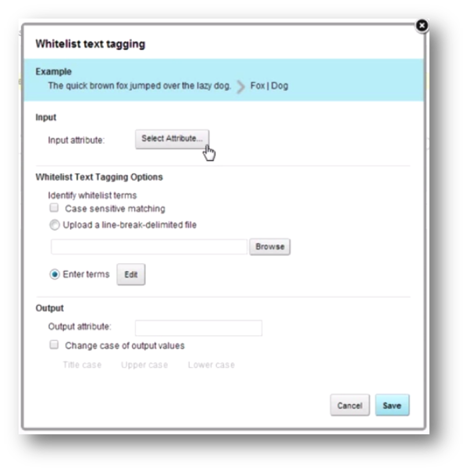Image resolution: width=467 pixels, height=472 pixels.
Task: Choose the Upper case option
Action: tap(144, 365)
